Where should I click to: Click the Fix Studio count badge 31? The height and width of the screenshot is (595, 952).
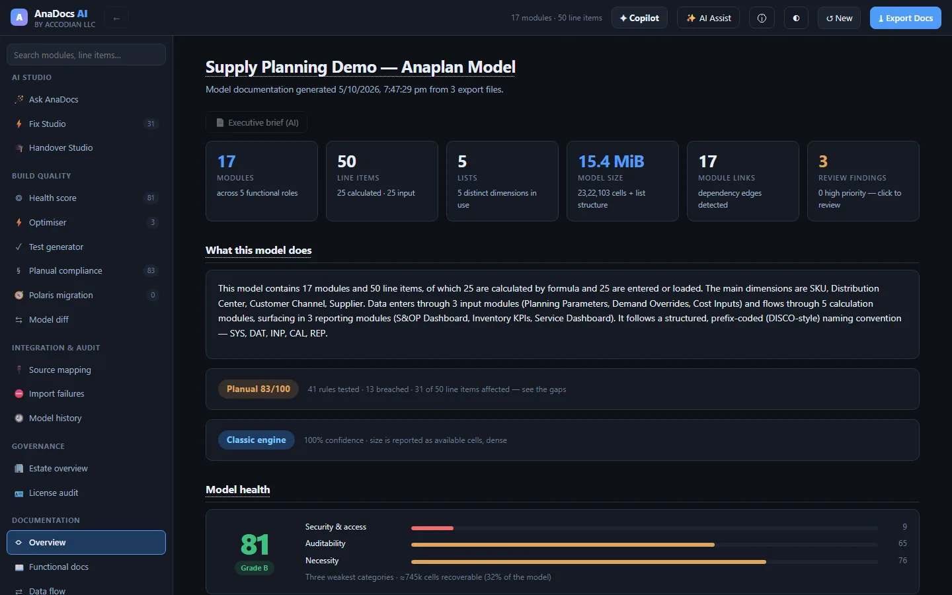click(x=151, y=124)
